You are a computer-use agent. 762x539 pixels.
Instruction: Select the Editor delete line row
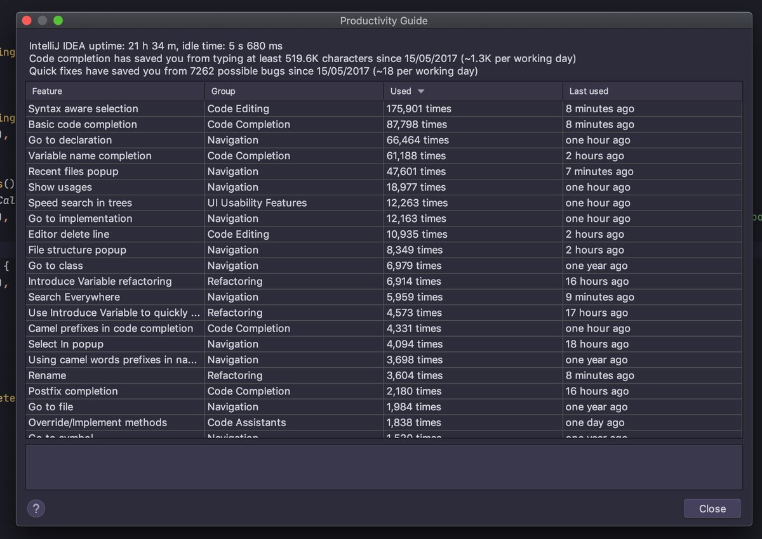[384, 234]
